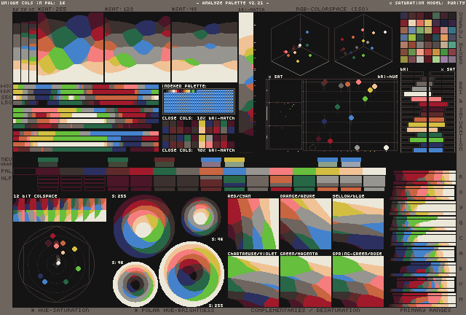
Task: Pick the yellow swatch in PAL row
Action: coord(327,171)
